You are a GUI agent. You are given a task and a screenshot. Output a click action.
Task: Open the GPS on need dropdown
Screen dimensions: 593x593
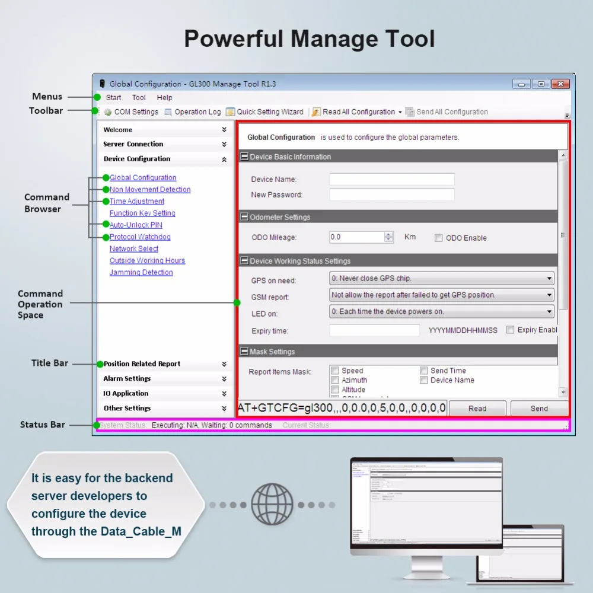tap(441, 278)
